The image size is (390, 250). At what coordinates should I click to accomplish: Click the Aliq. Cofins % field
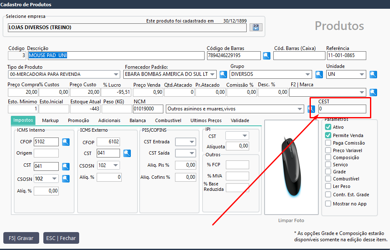pyautogui.click(x=185, y=177)
